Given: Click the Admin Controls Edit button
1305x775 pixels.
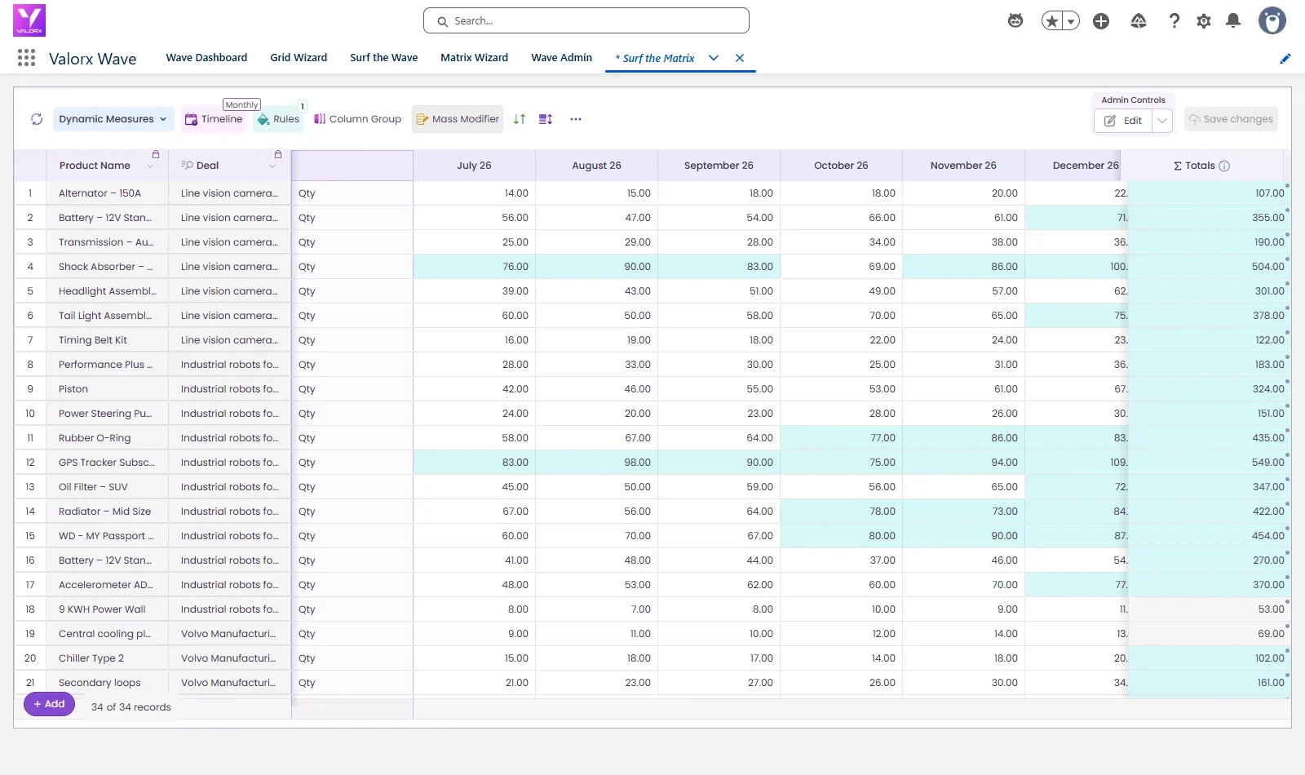Looking at the screenshot, I should (x=1123, y=121).
